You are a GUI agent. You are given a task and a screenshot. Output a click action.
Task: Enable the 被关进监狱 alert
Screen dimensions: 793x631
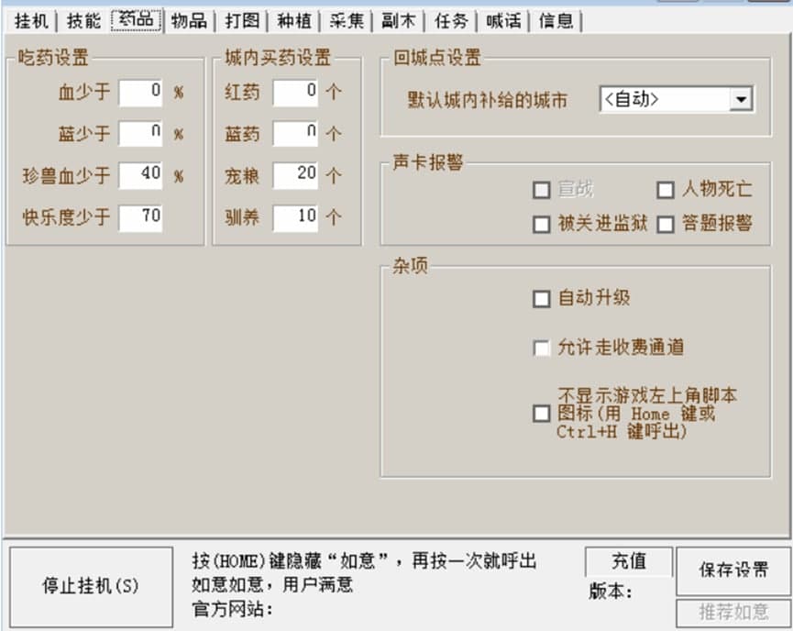click(542, 223)
